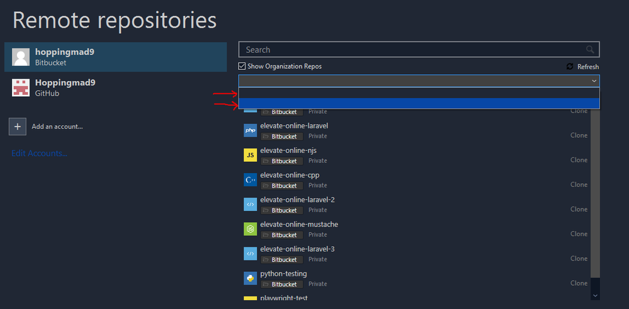Select the first blank dropdown option
629x309 pixels.
(419, 93)
